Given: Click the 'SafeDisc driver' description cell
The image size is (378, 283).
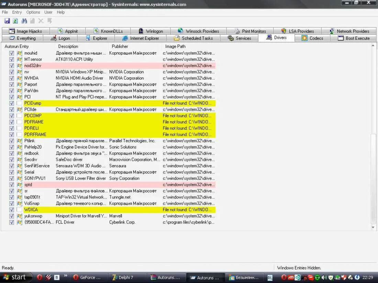Looking at the screenshot, I should point(69,159).
